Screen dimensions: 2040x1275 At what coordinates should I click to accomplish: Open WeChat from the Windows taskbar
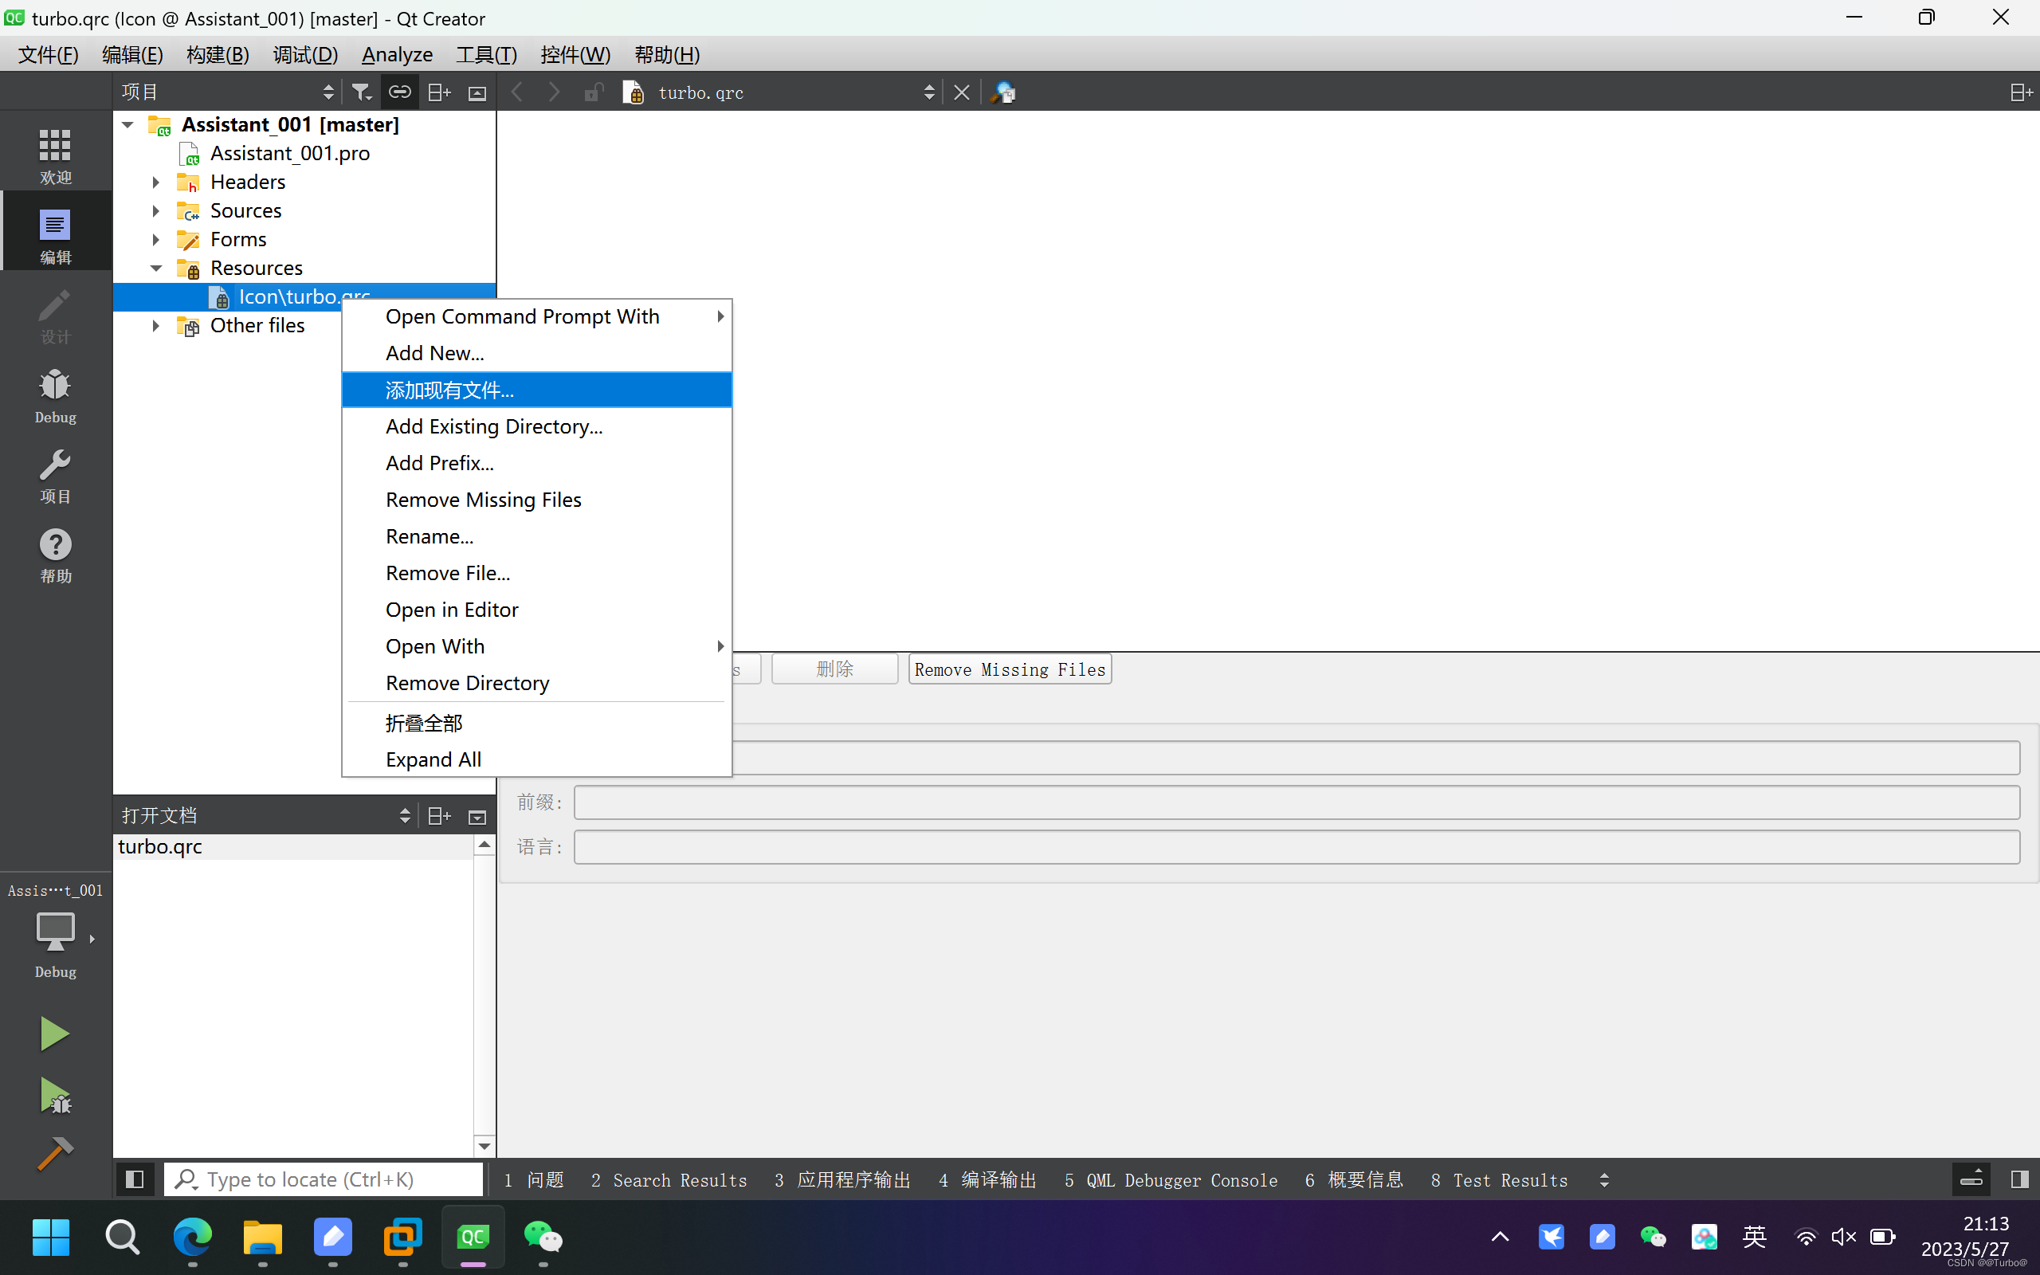click(543, 1237)
